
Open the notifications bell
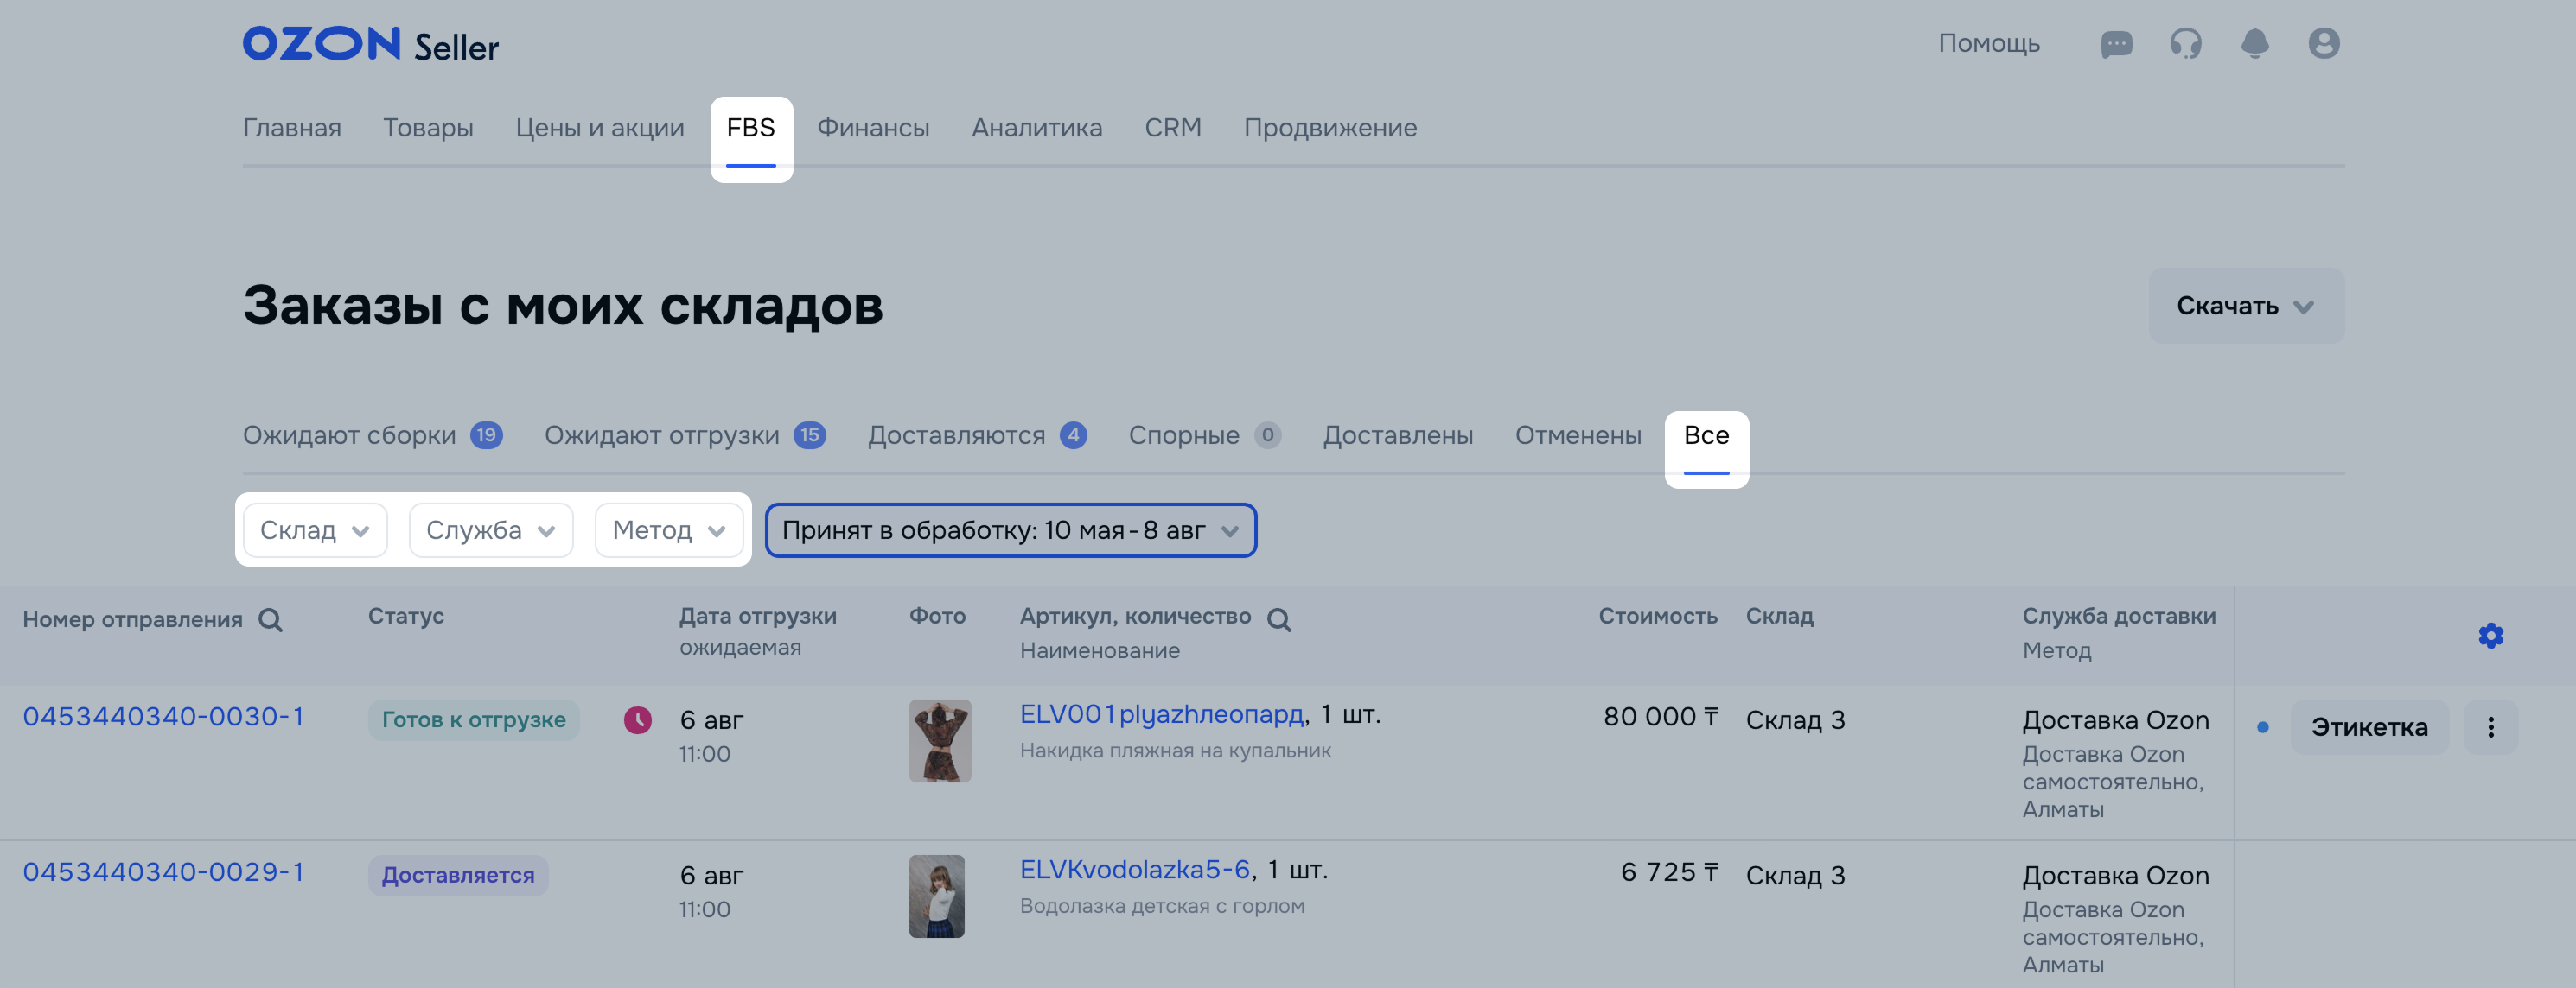[x=2254, y=44]
